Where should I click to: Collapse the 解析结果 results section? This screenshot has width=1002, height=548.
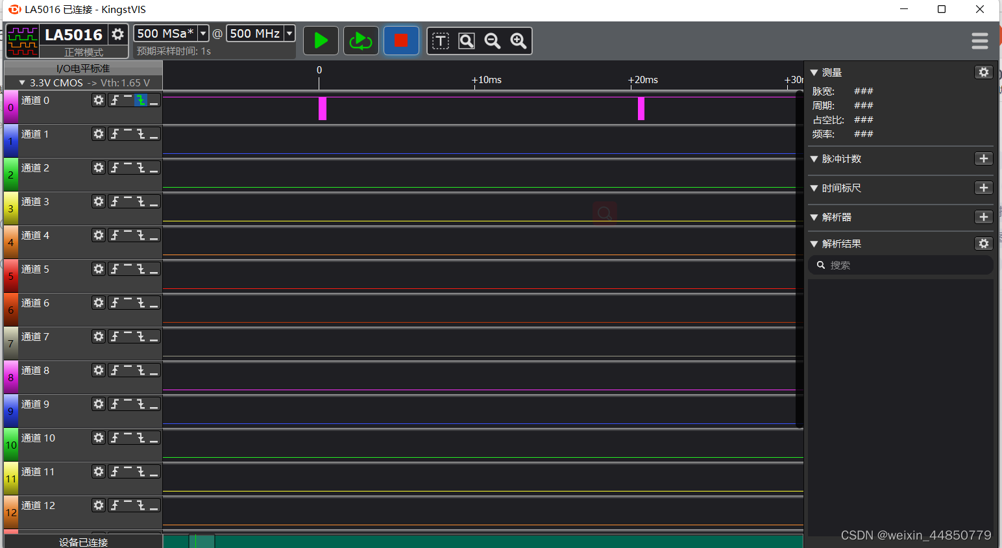814,243
